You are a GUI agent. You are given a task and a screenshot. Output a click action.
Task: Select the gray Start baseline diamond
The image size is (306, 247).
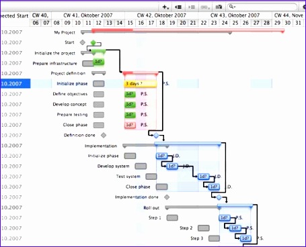coord(83,42)
